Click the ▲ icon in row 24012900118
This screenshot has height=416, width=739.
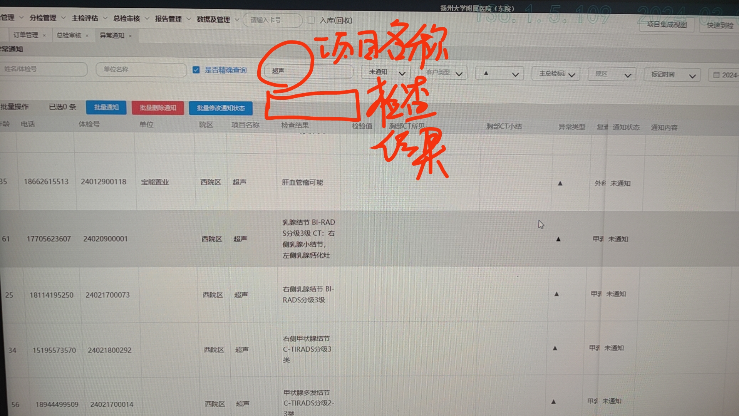point(560,183)
